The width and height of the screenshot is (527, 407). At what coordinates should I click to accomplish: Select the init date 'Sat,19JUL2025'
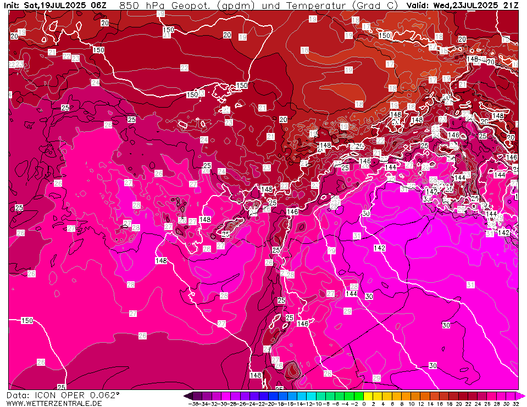[54, 5]
